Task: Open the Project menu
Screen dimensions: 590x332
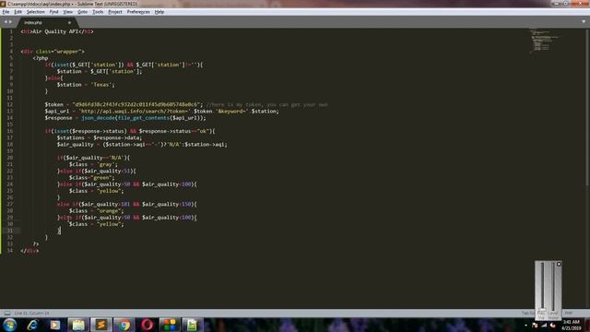Action: pyautogui.click(x=115, y=12)
